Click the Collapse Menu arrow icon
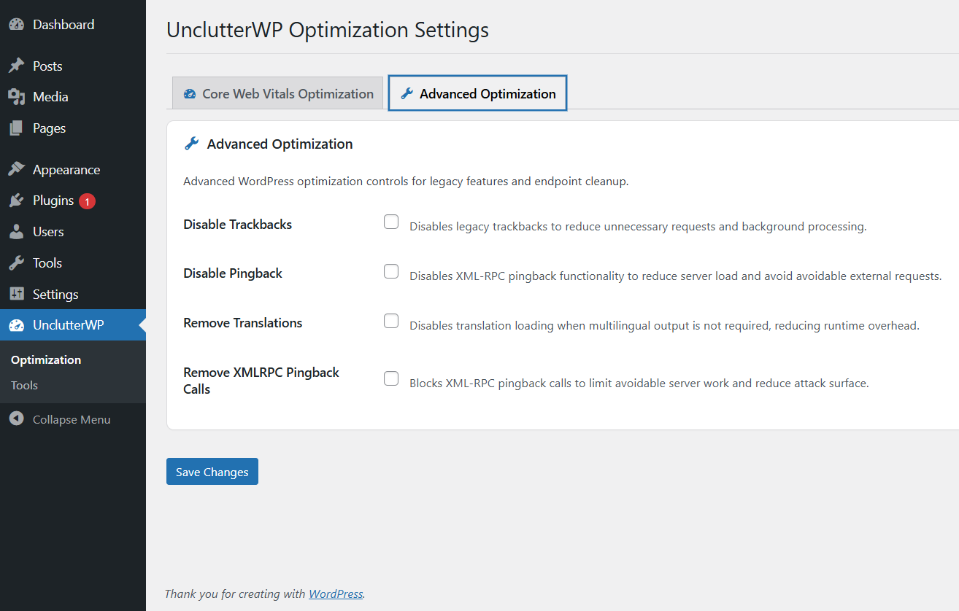This screenshot has width=959, height=611. coord(16,419)
